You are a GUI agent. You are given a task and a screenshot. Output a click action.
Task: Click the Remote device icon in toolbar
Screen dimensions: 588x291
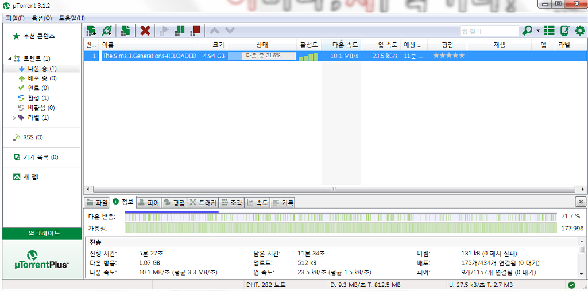click(565, 30)
